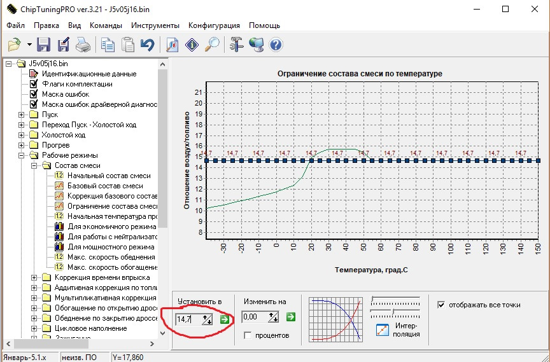Click the tree scrollbar up arrow
This screenshot has width=550, height=362.
[162, 64]
